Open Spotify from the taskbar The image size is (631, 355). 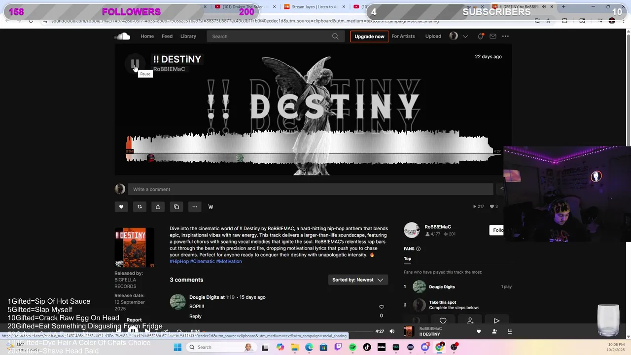pos(352,347)
